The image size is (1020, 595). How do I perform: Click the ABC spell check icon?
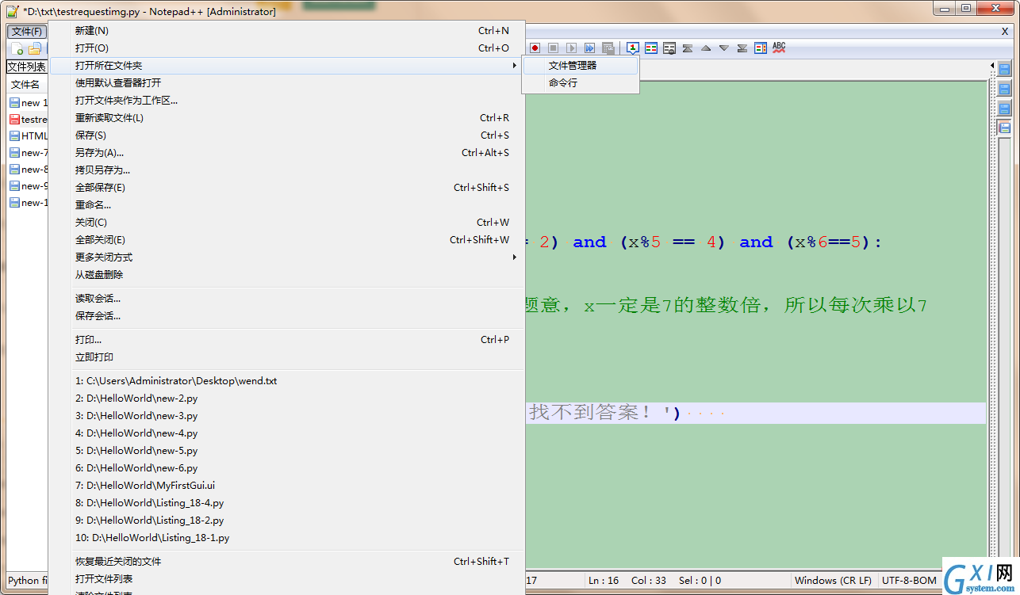click(x=779, y=48)
